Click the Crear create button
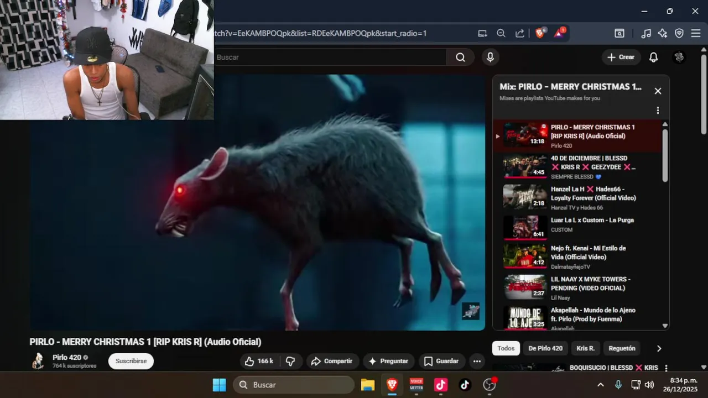708x398 pixels. point(621,57)
